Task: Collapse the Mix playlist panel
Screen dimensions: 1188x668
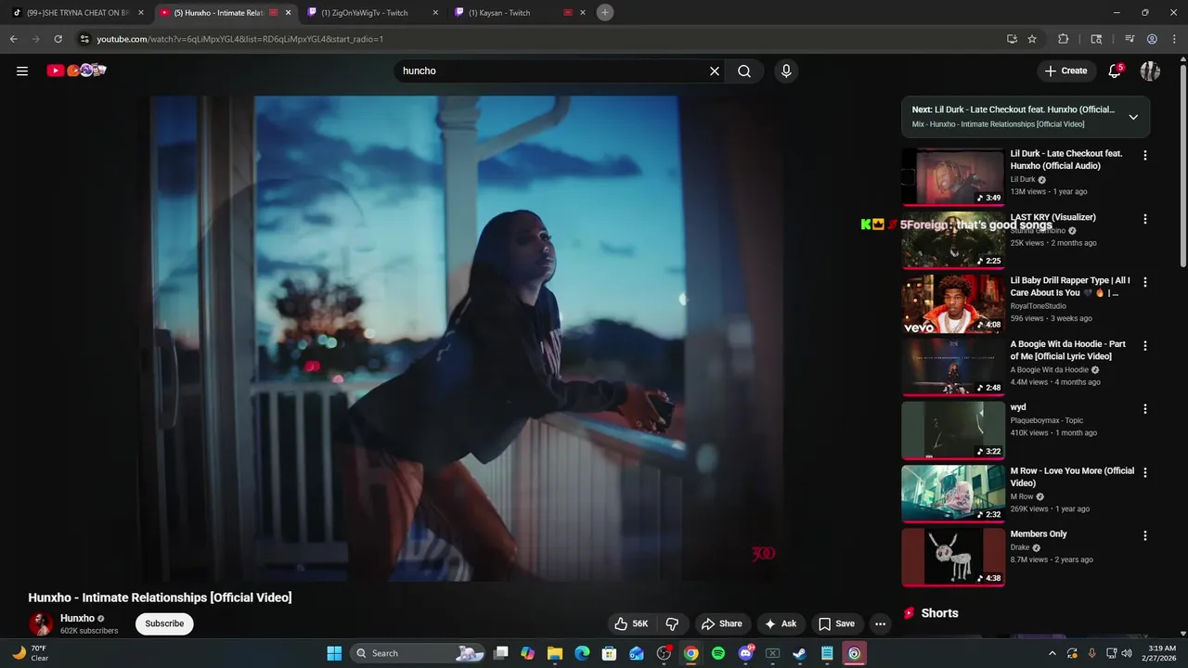Action: coord(1133,117)
